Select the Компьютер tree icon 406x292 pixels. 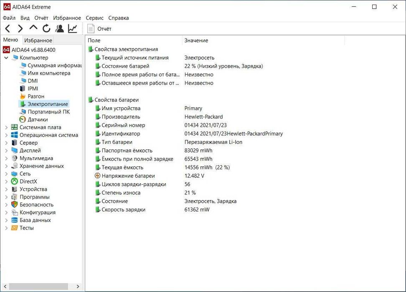[15, 58]
